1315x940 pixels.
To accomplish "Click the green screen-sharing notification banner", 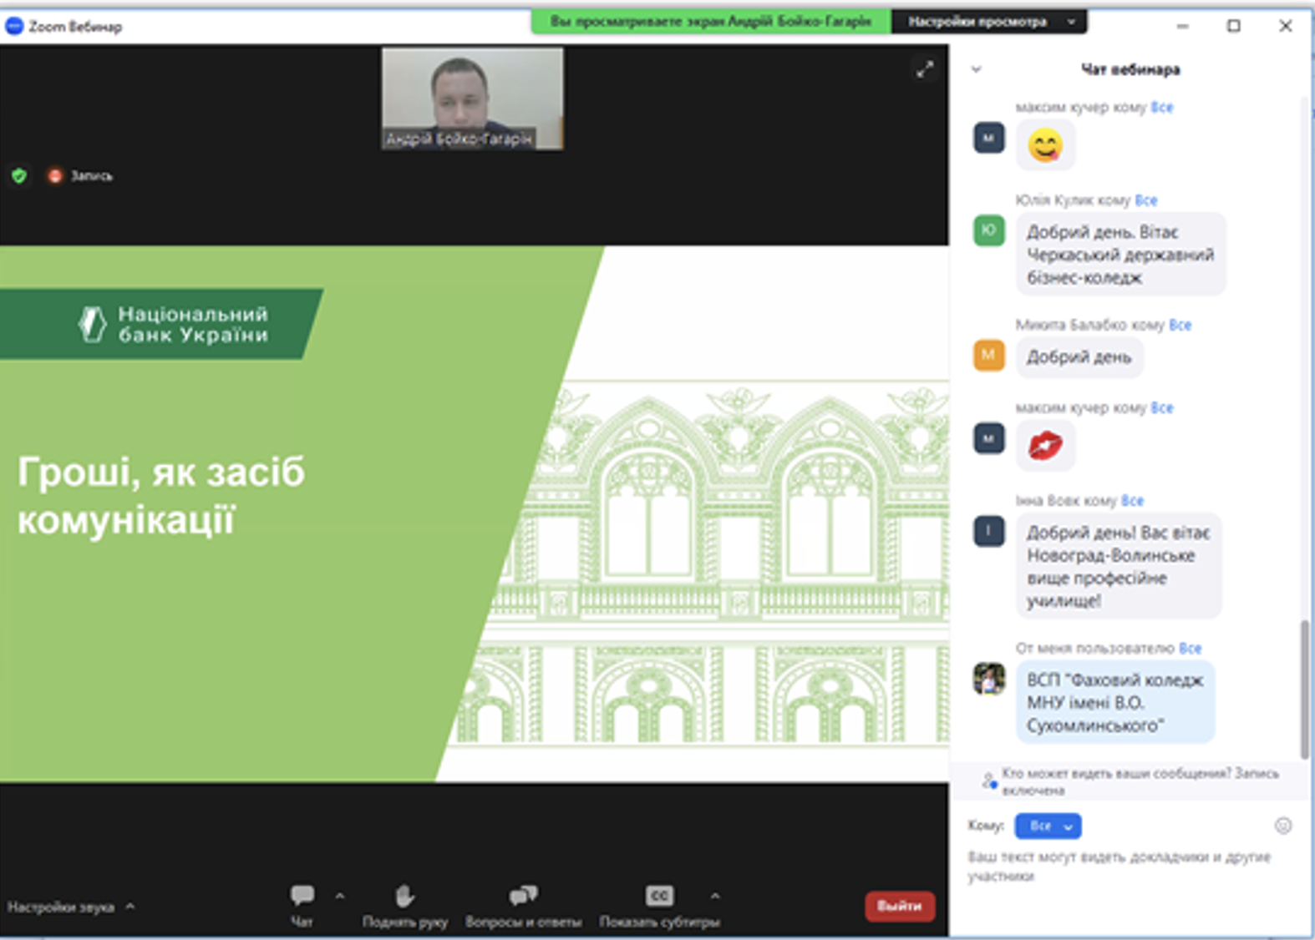I will point(711,22).
